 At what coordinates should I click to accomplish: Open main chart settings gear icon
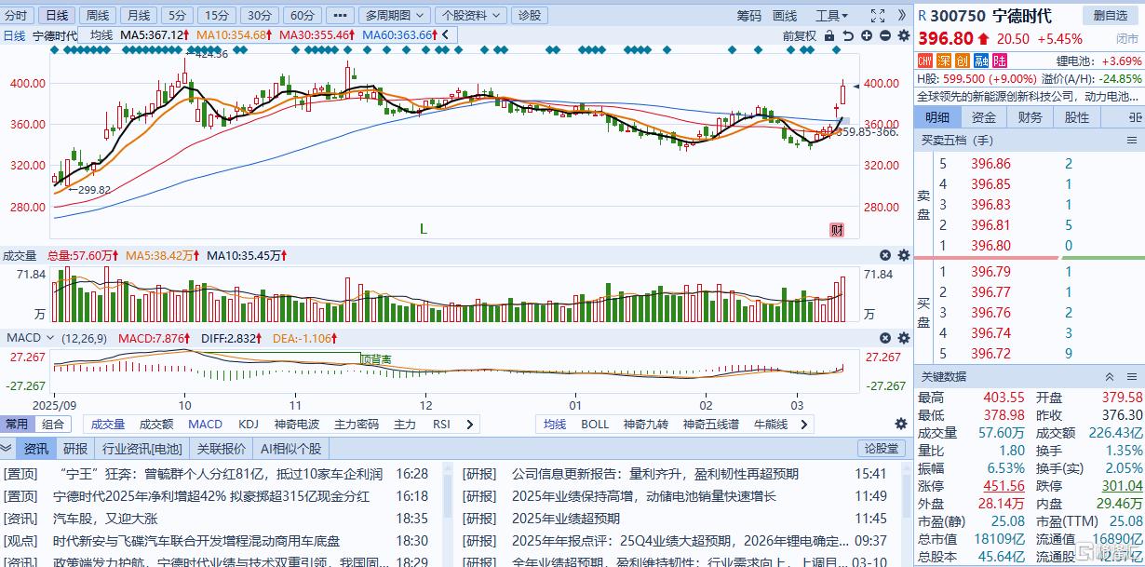[902, 35]
